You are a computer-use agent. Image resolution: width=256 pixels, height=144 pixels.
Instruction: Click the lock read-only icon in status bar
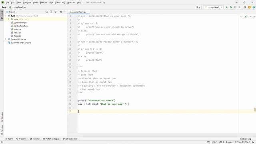pos(253,142)
